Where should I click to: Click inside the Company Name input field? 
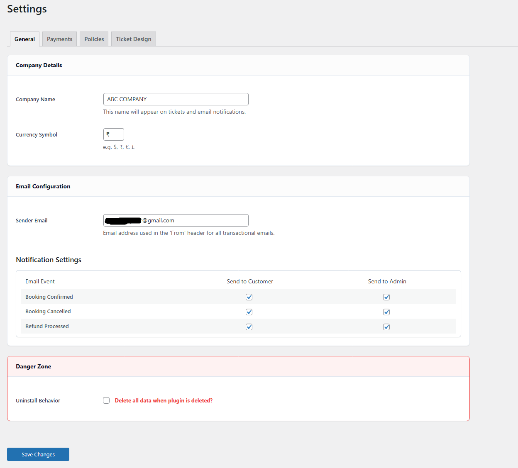click(x=176, y=99)
